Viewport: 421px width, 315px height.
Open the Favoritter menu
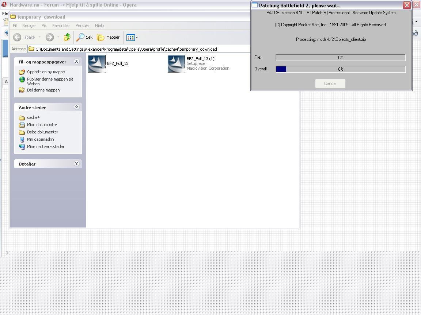click(x=61, y=26)
